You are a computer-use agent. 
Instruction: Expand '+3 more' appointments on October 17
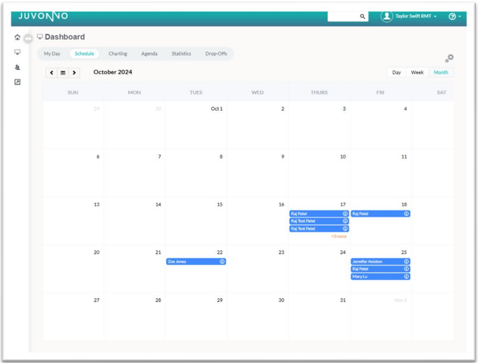pos(339,236)
